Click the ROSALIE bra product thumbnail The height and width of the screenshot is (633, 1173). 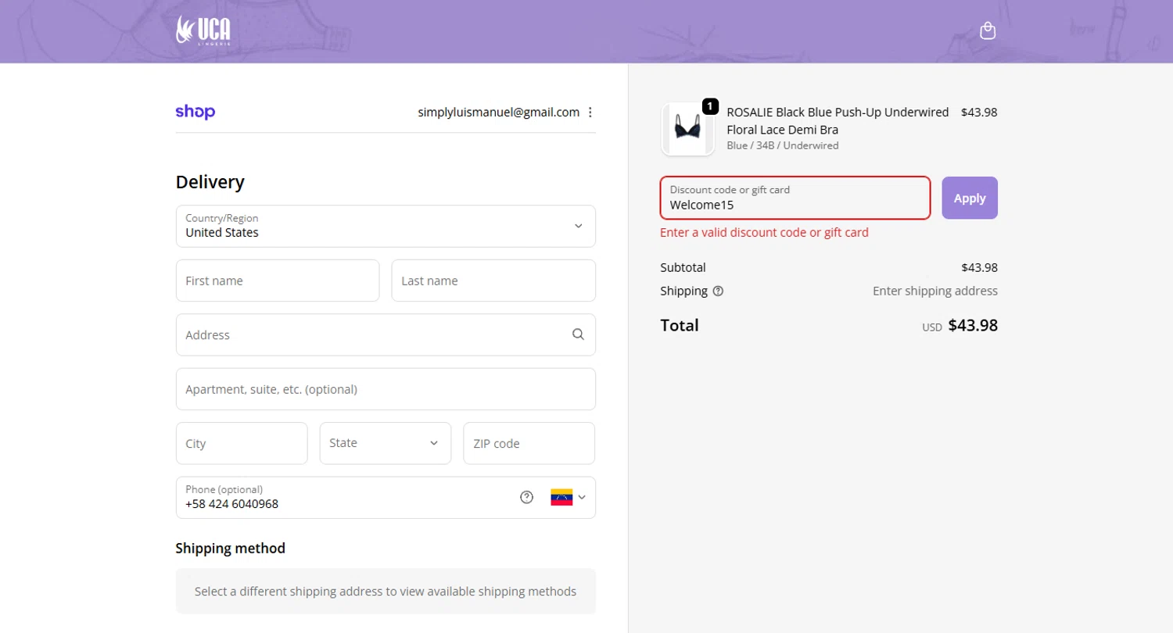688,129
